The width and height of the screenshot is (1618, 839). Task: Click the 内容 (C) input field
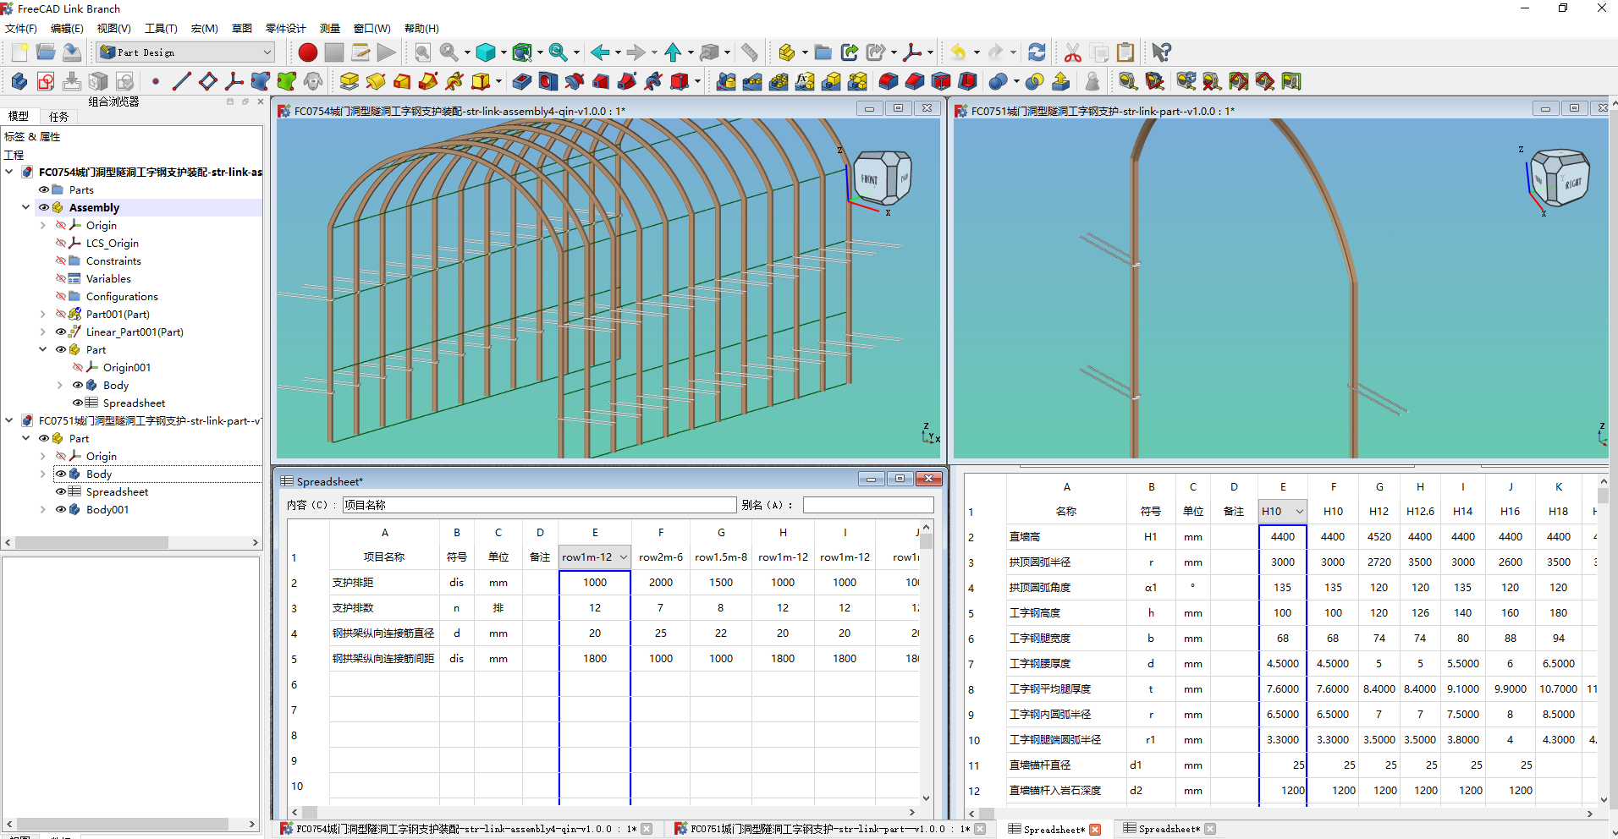(x=539, y=505)
